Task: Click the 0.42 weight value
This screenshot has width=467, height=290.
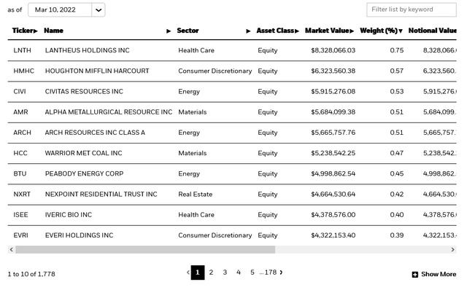Action: point(397,194)
